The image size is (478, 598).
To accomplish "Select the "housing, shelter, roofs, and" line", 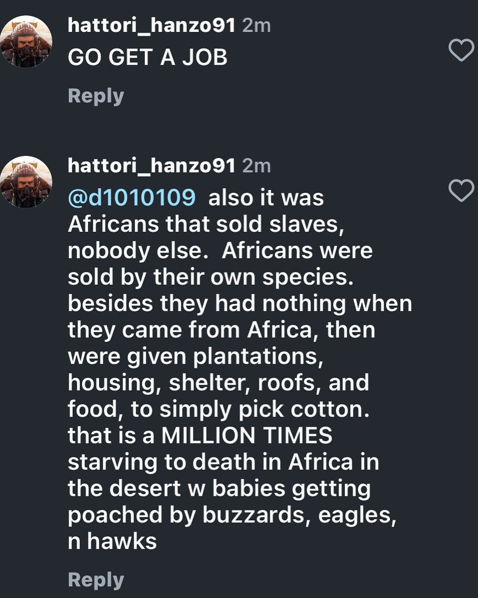I will pos(219,383).
